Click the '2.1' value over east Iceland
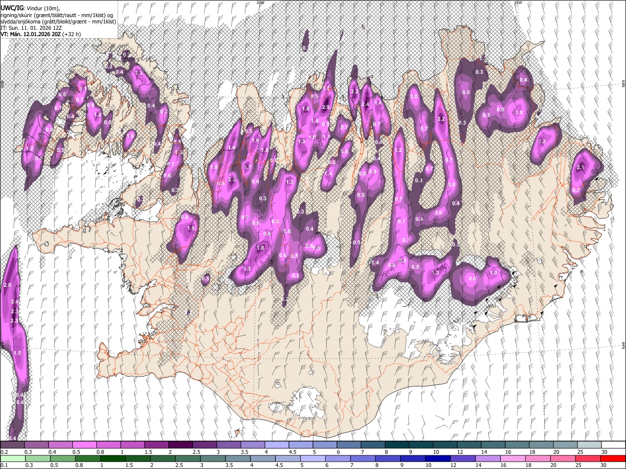The width and height of the screenshot is (626, 469). coord(581,168)
